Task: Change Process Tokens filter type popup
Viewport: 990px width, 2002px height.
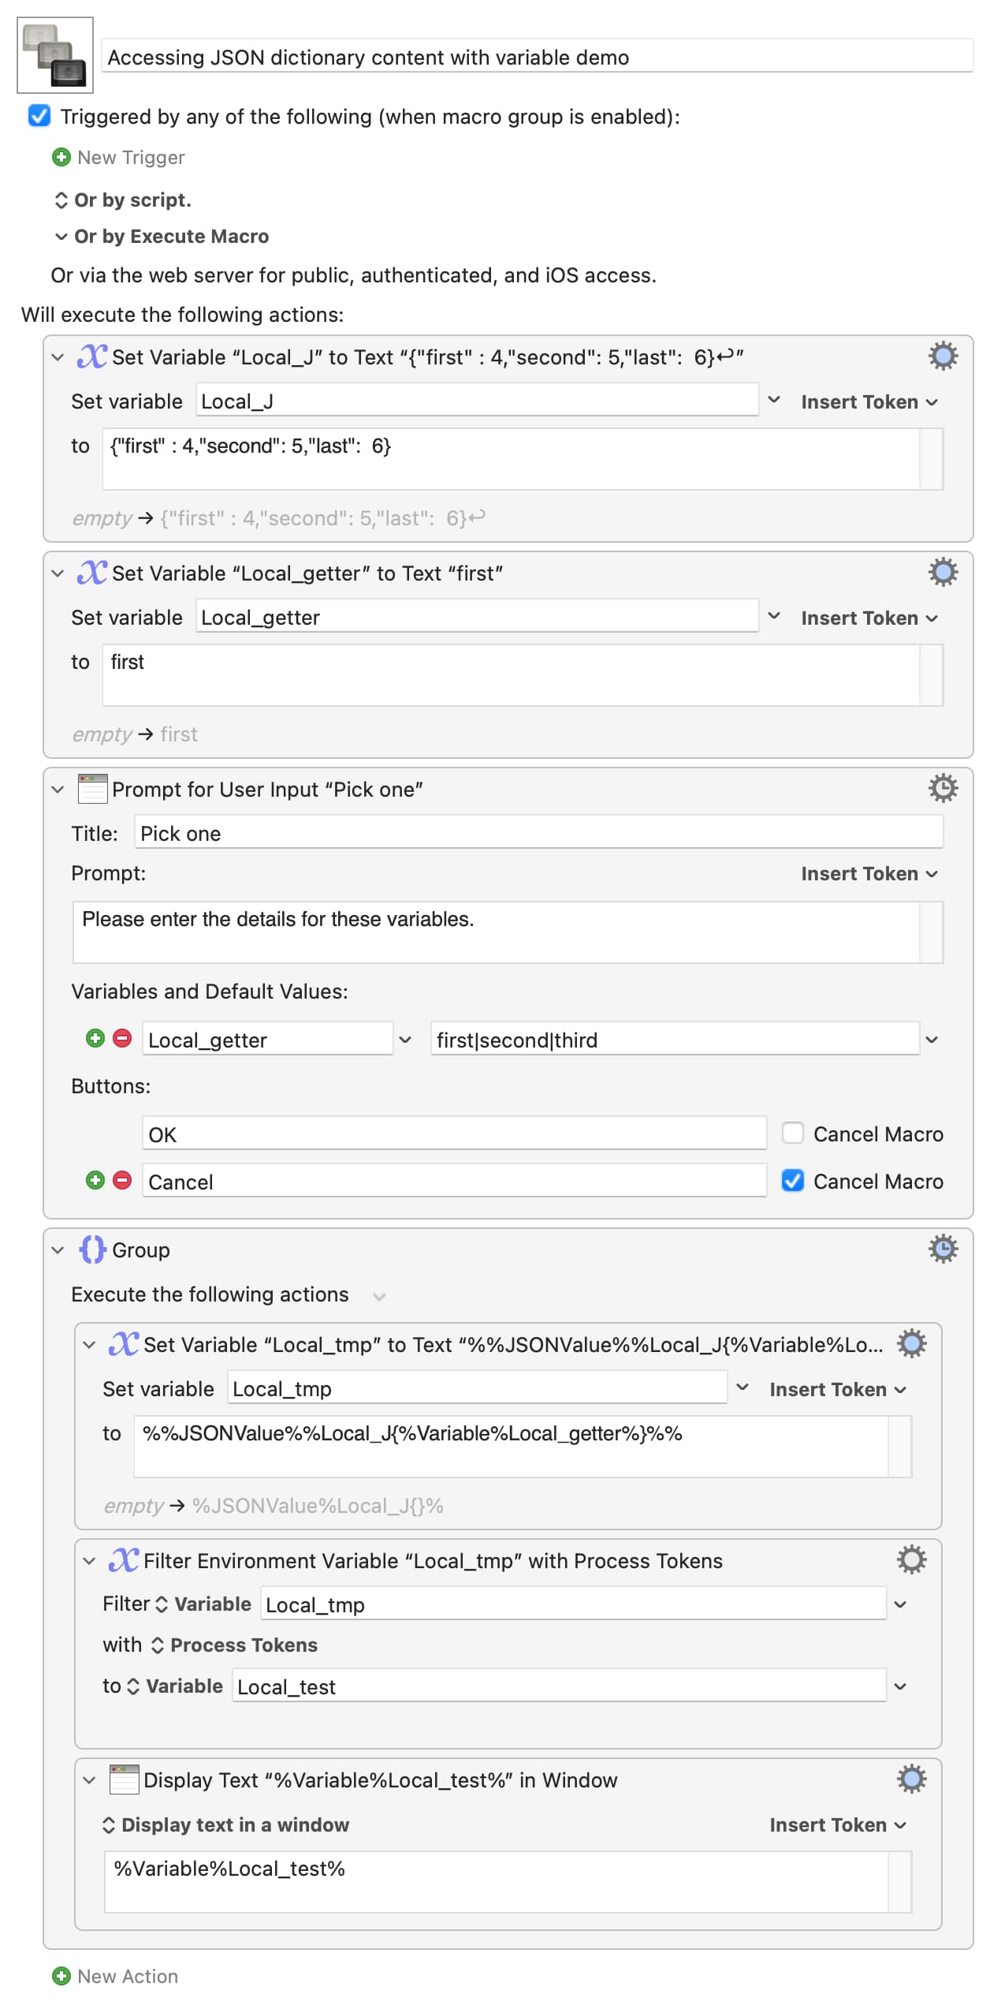Action: (x=234, y=1645)
